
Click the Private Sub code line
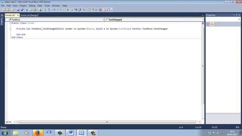tap(92, 29)
